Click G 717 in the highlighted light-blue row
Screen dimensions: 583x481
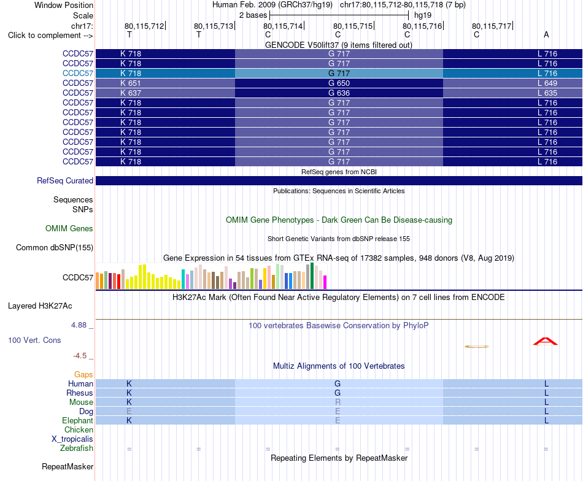pos(339,73)
